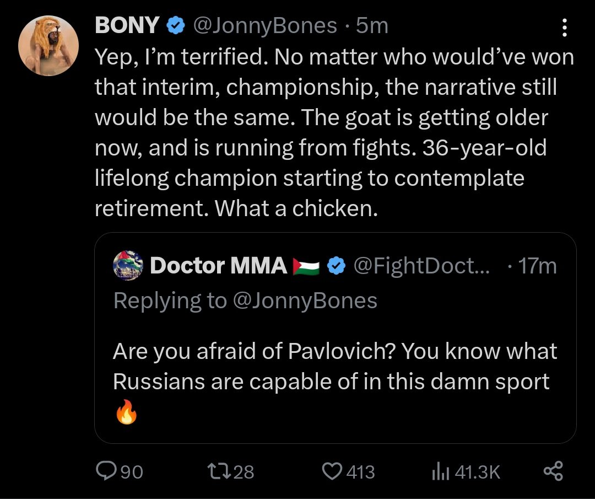
Task: Open the BONY display name link
Action: [x=128, y=25]
